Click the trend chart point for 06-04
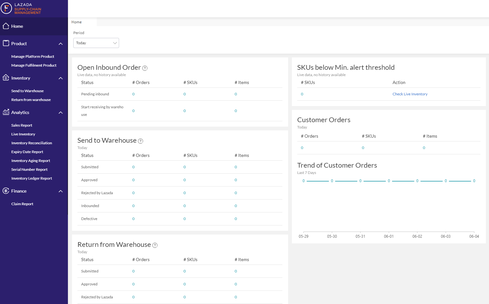The height and width of the screenshot is (304, 489). click(474, 181)
